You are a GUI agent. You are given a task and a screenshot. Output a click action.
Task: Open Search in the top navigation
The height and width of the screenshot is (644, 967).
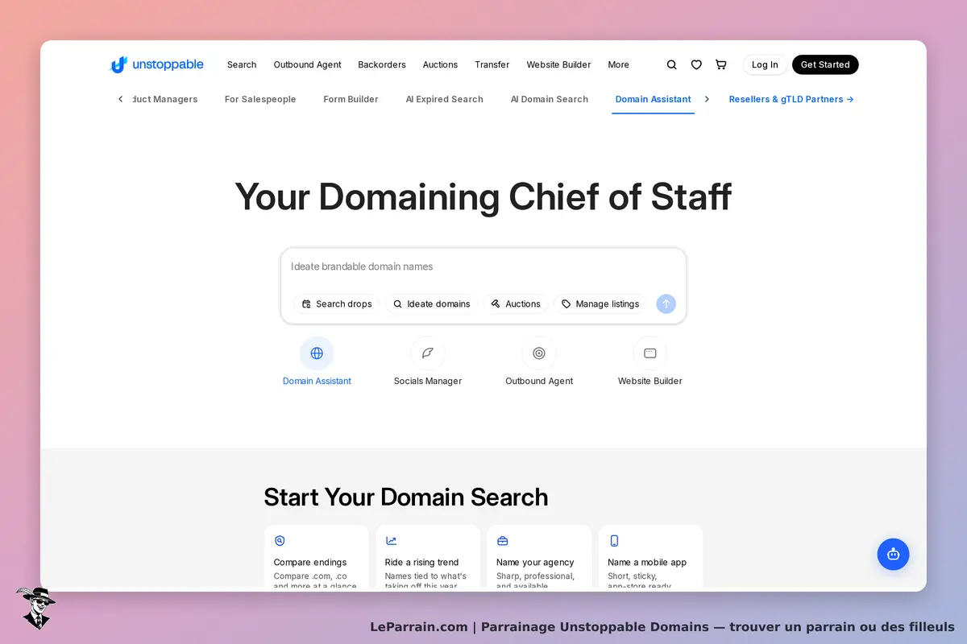pos(242,64)
